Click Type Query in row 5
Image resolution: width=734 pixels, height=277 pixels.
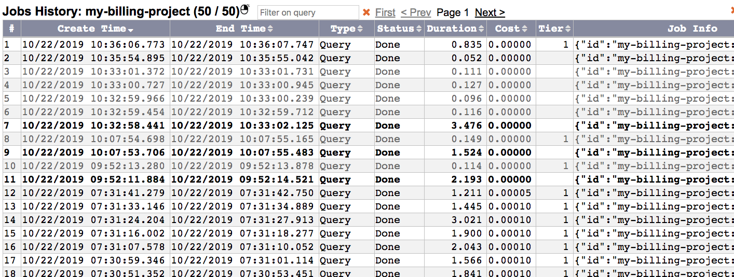(335, 99)
